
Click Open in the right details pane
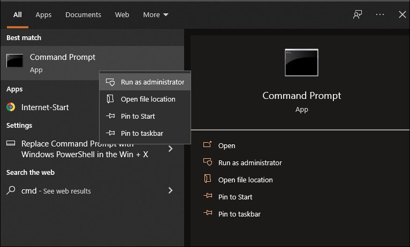point(227,146)
